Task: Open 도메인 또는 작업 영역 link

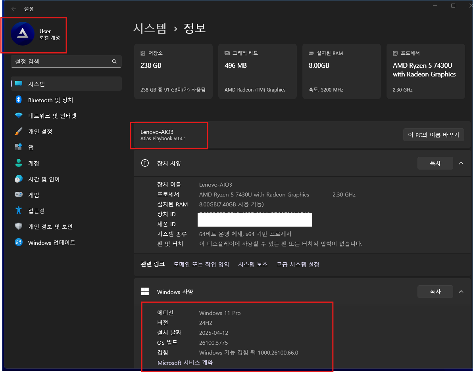Action: click(201, 264)
